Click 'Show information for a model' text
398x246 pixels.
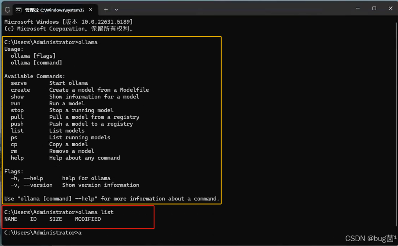[94, 97]
